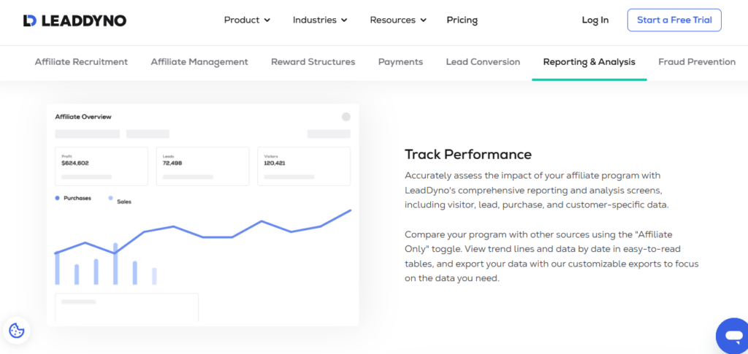Select the Reward Structures tab

(x=313, y=62)
